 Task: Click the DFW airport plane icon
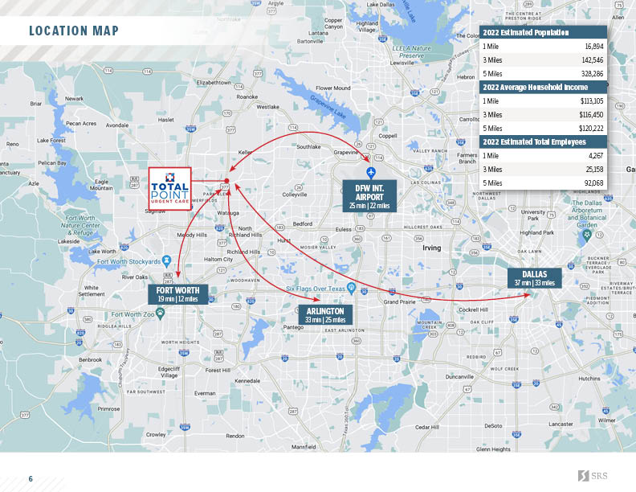[371, 173]
